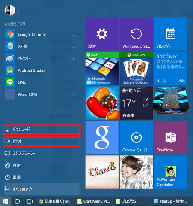Launch the Microsoft Minesweeper tile

tap(102, 68)
